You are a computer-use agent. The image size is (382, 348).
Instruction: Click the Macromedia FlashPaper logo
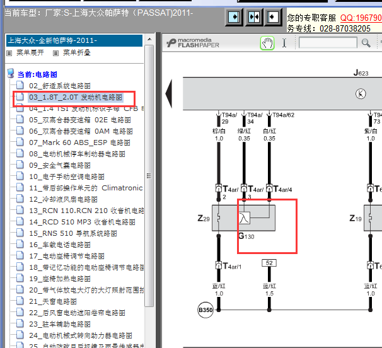tap(193, 43)
